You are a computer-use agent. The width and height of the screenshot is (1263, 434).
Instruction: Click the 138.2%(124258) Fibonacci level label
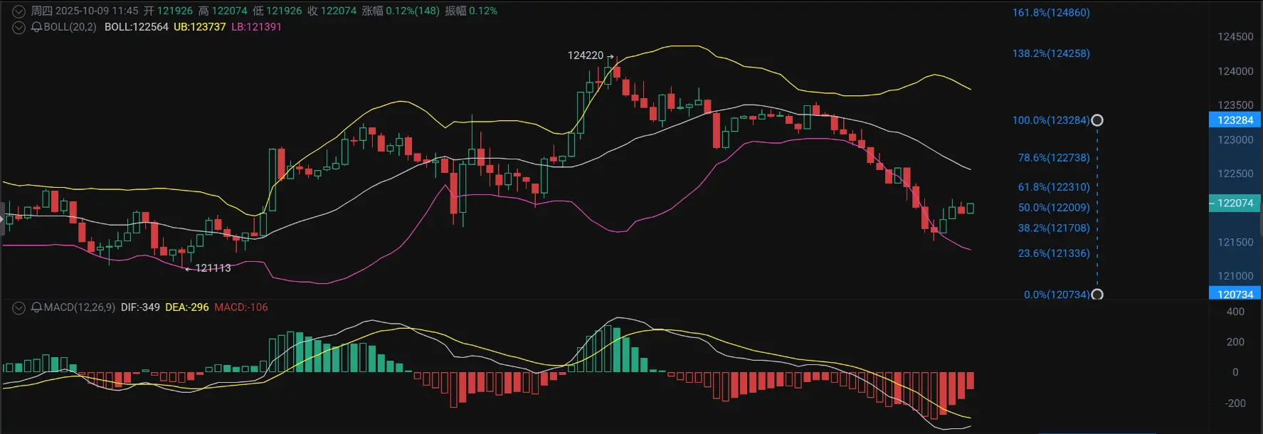[1051, 53]
